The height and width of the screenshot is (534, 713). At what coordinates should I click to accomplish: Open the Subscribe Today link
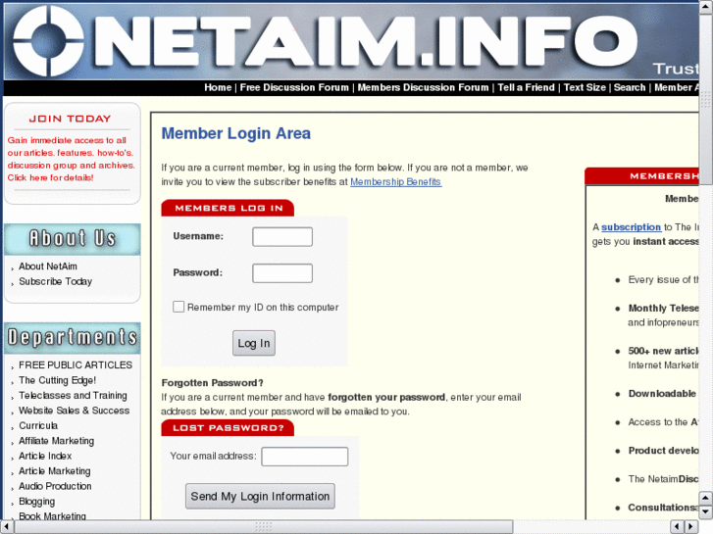[56, 281]
